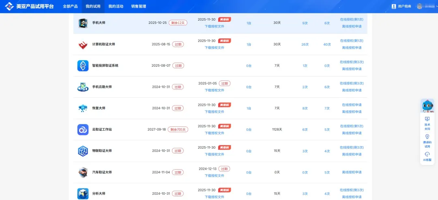Click the 美亚产品试用平台 logo

click(x=28, y=6)
